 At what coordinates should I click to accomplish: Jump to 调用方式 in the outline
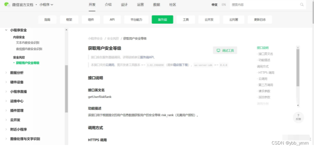tap(263, 66)
